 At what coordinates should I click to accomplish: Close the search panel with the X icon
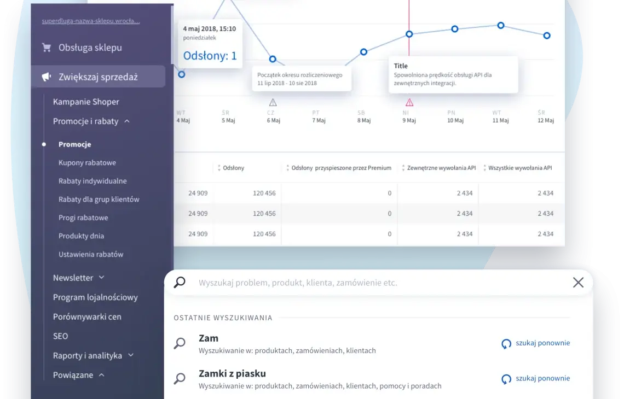(x=578, y=282)
